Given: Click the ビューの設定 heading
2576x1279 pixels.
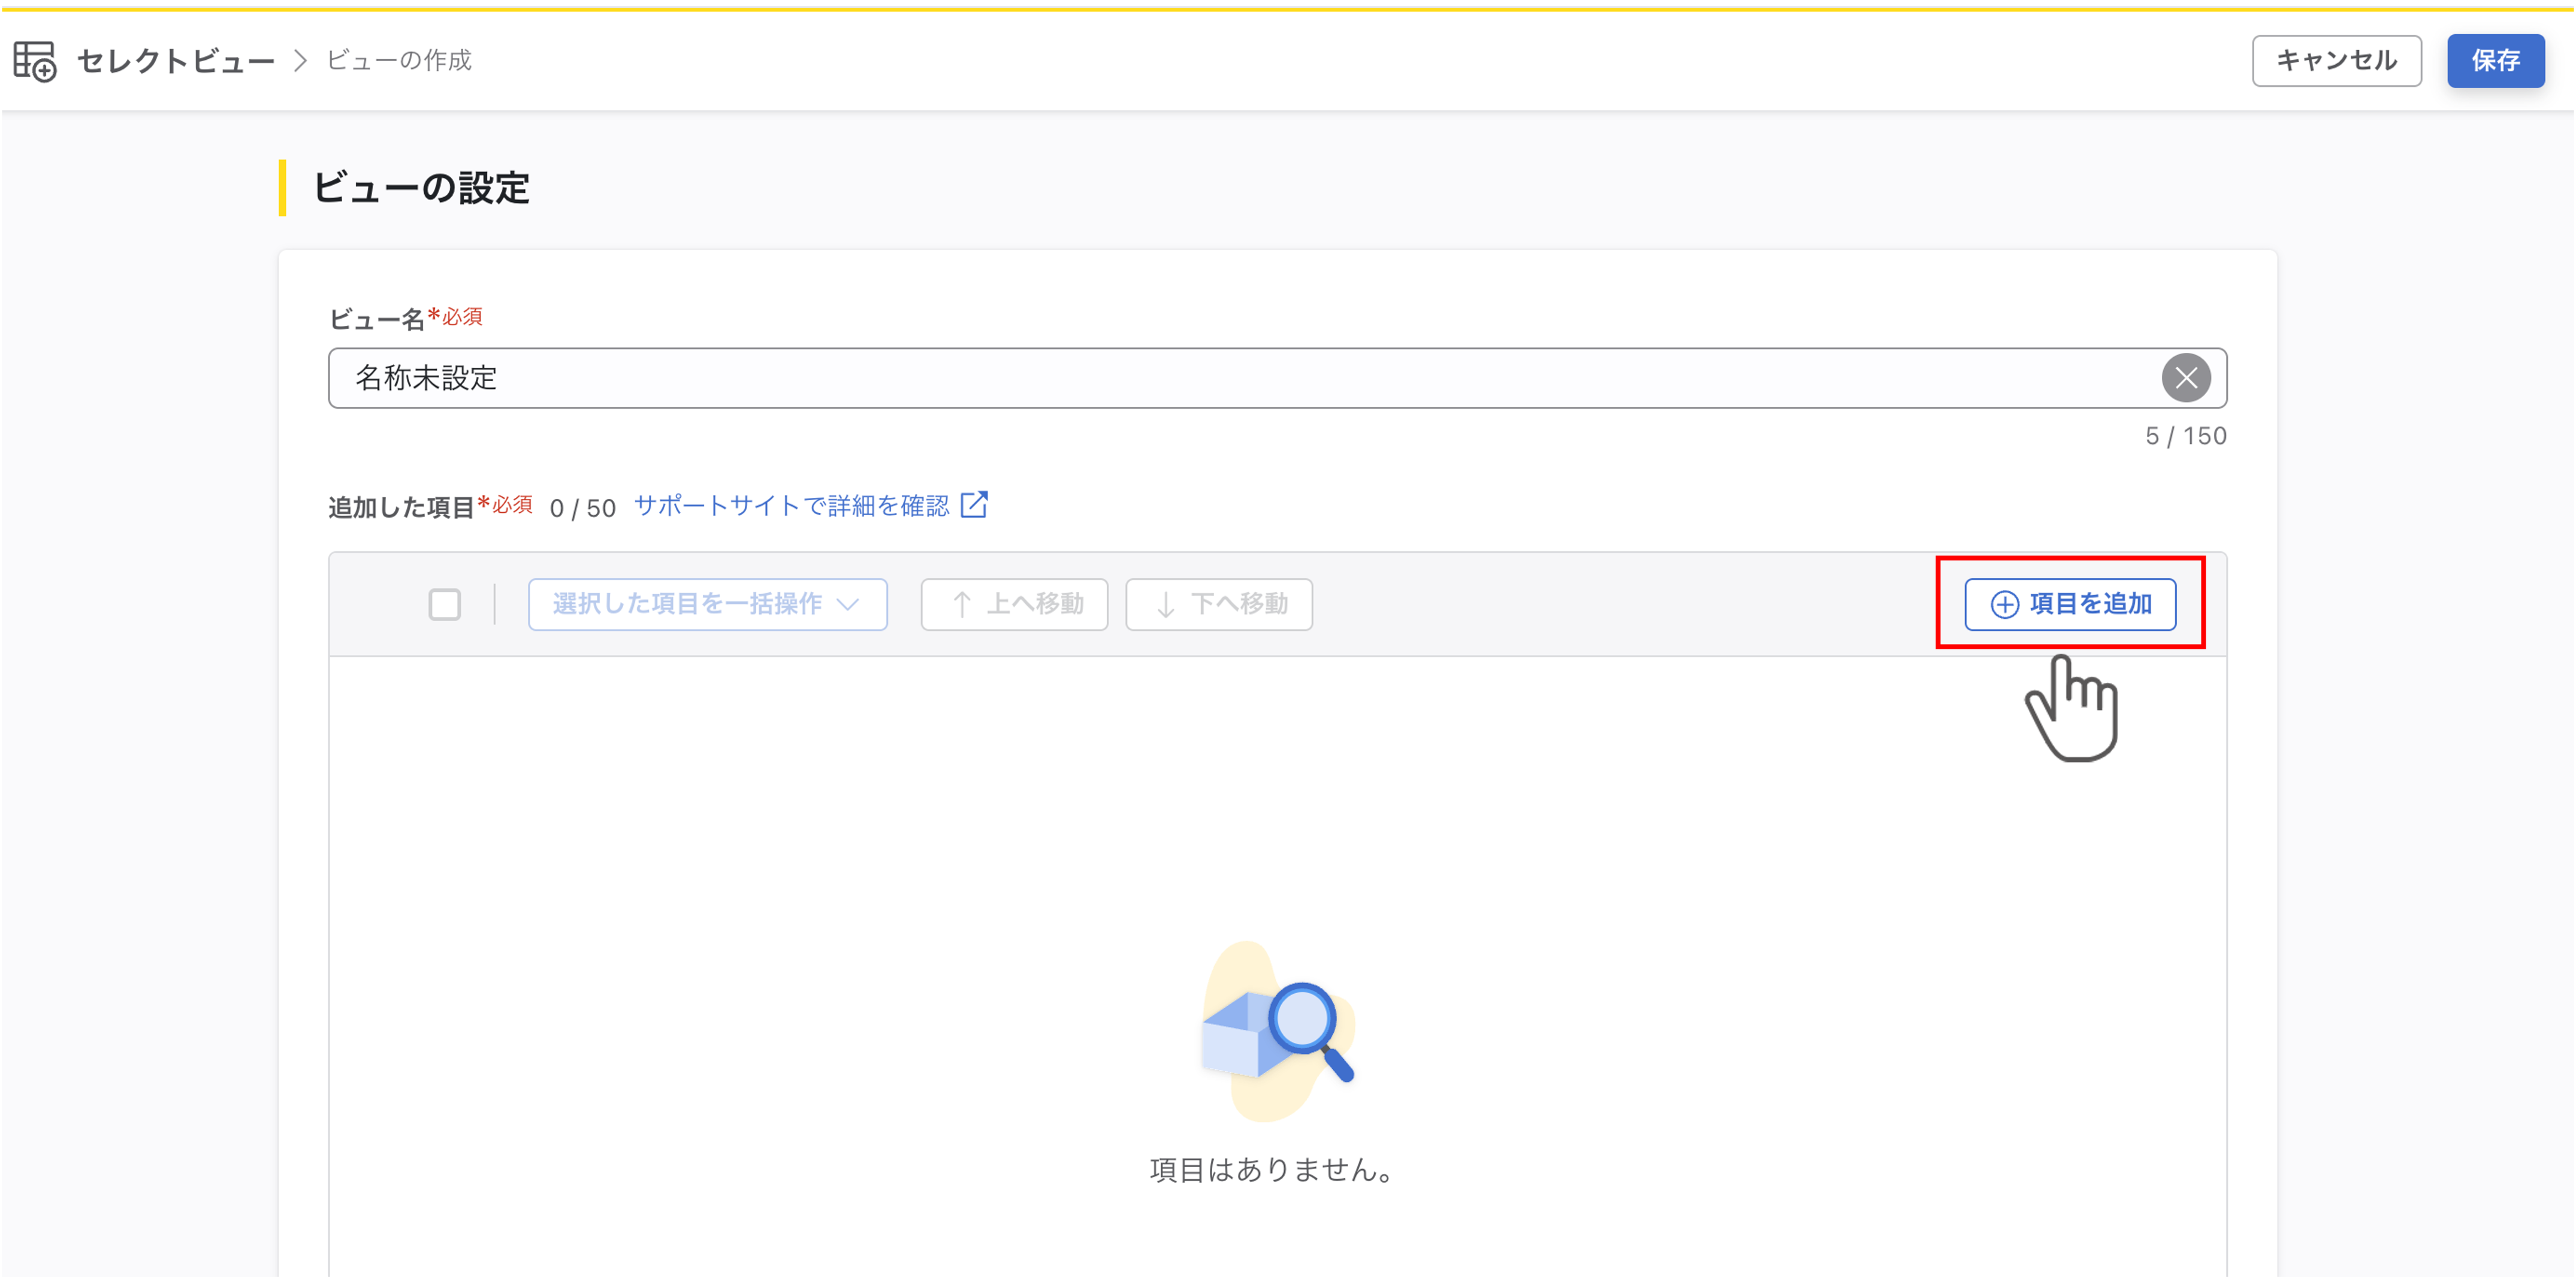Looking at the screenshot, I should (421, 188).
